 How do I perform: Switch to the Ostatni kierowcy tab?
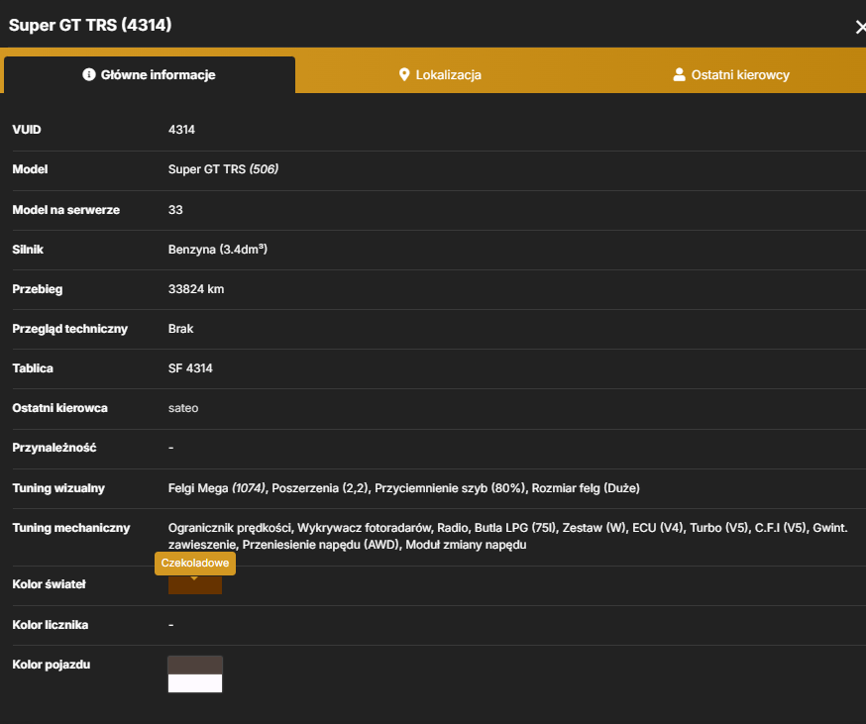[730, 74]
